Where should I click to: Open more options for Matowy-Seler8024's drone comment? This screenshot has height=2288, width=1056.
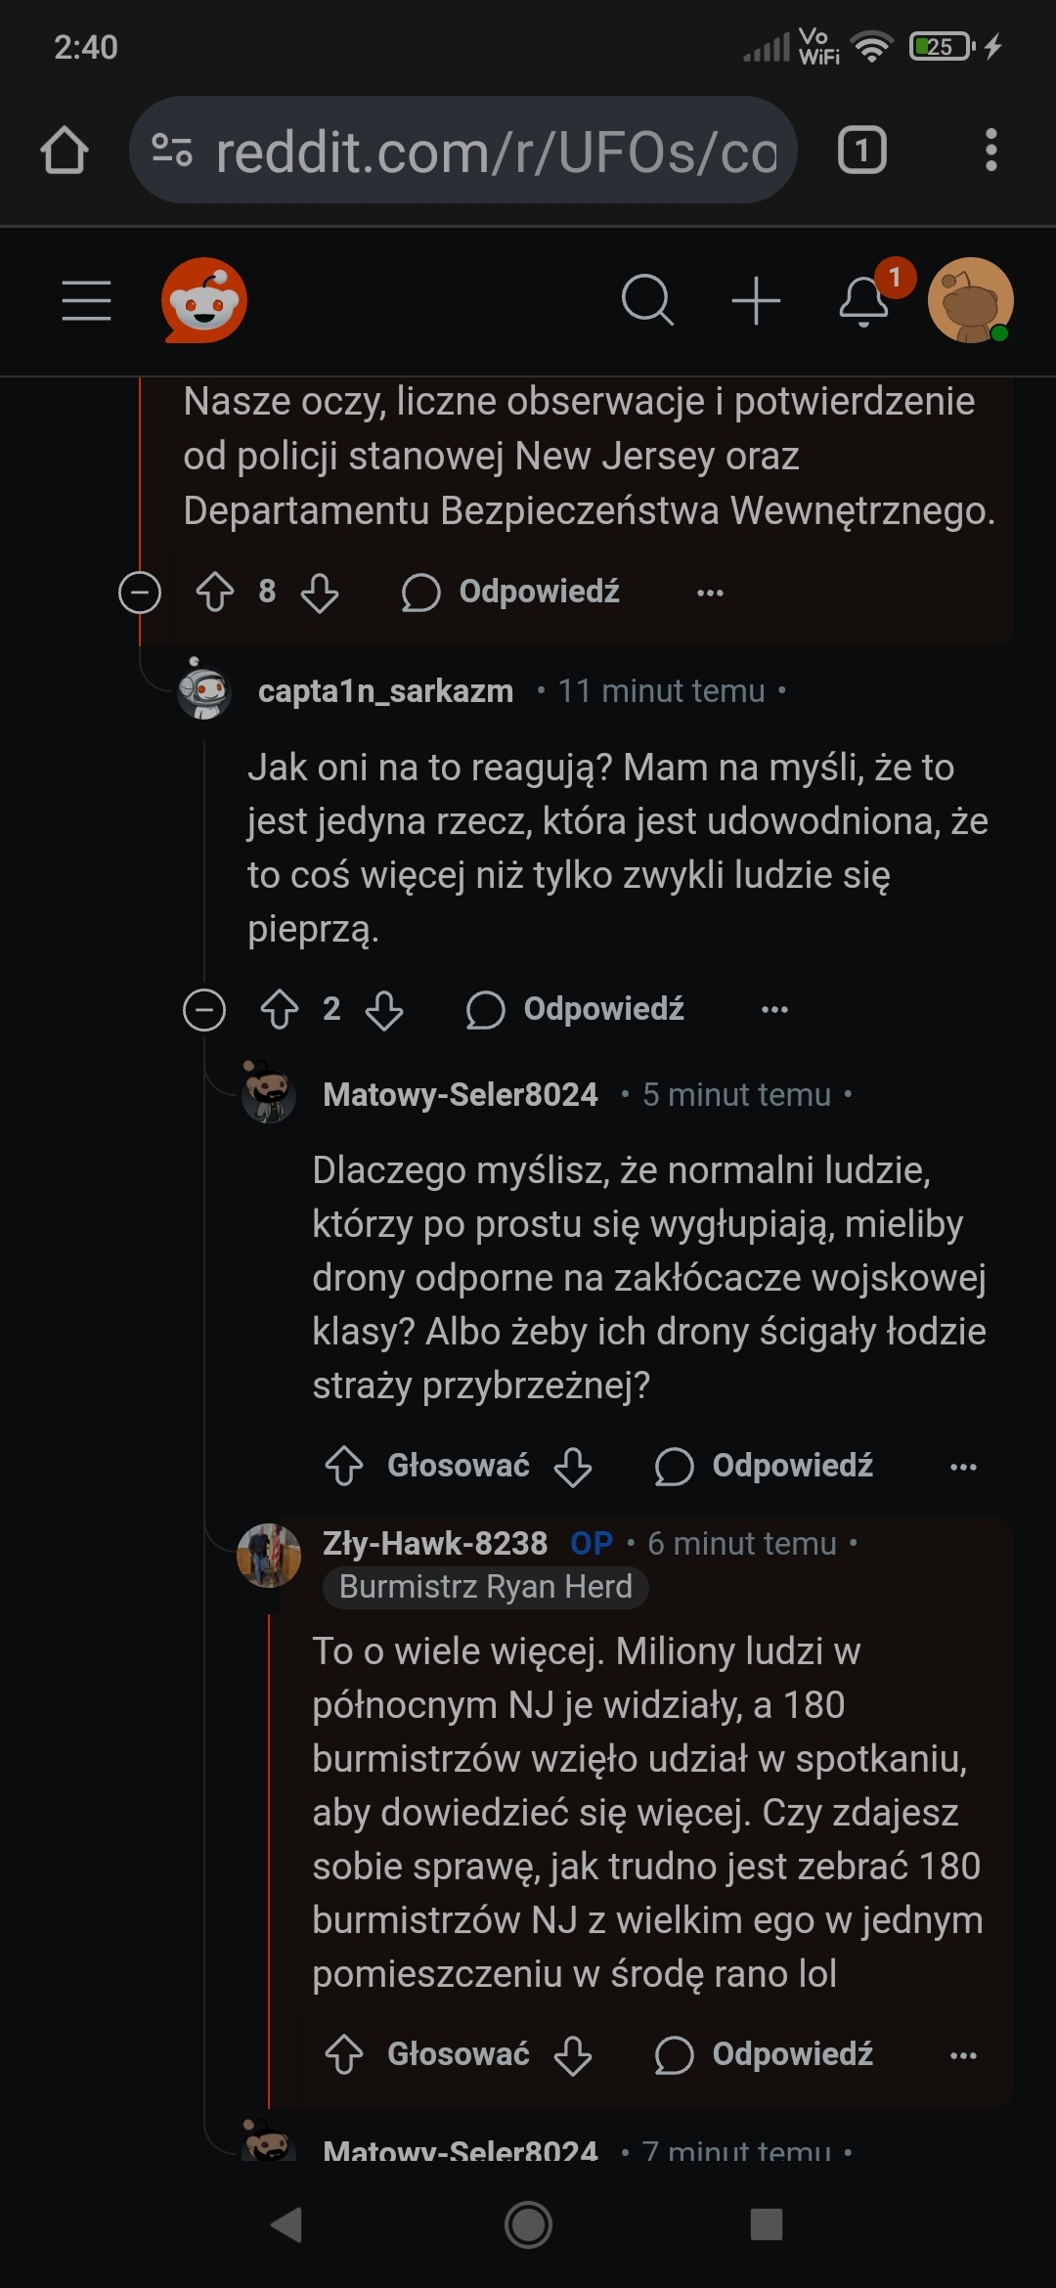[x=963, y=1467]
